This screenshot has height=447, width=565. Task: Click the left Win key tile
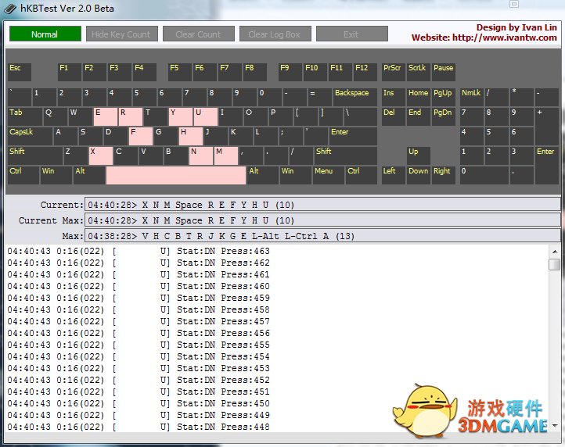click(x=56, y=175)
